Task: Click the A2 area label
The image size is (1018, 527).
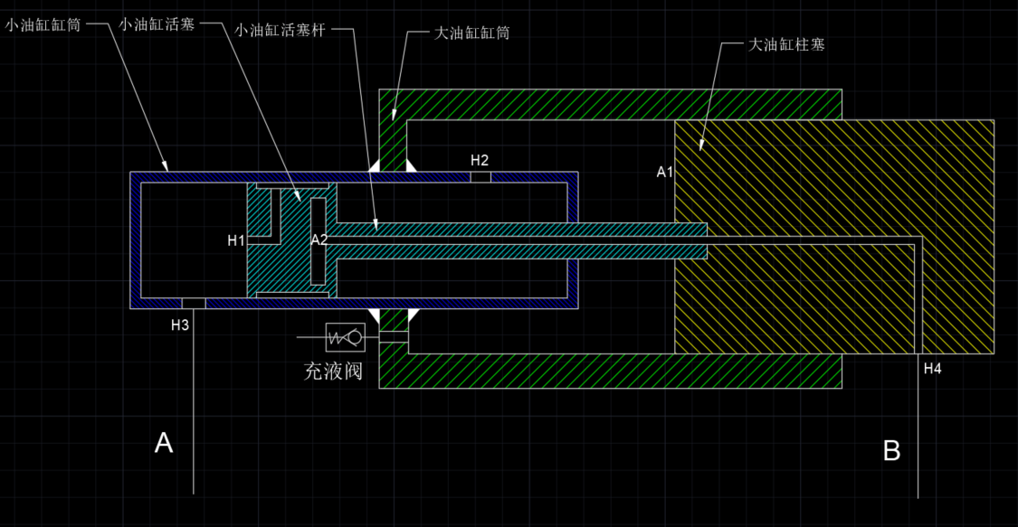Action: pyautogui.click(x=319, y=240)
